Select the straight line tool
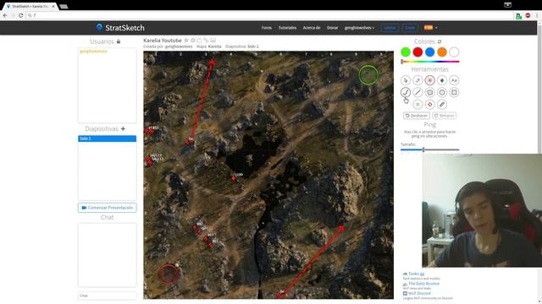542x304 pixels. (x=418, y=92)
